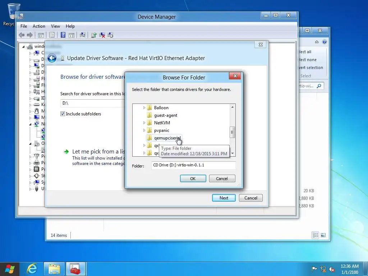Select the NetKVM folder name

(x=162, y=123)
